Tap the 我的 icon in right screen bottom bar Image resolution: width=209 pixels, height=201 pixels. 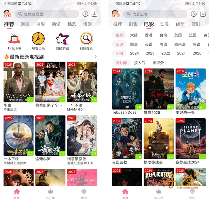[192, 192]
